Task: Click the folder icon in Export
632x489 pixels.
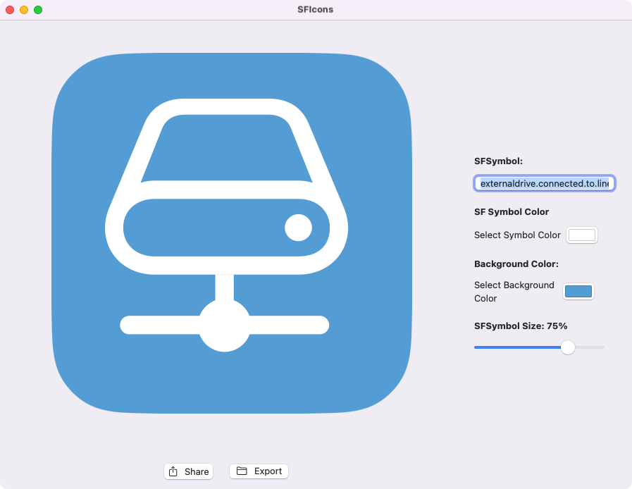Action: [242, 471]
